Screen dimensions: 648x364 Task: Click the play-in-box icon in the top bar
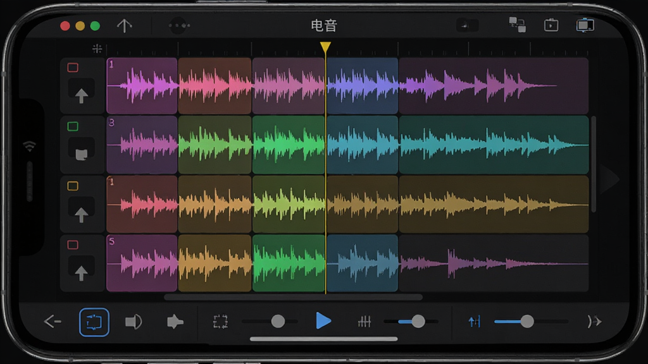click(x=551, y=25)
